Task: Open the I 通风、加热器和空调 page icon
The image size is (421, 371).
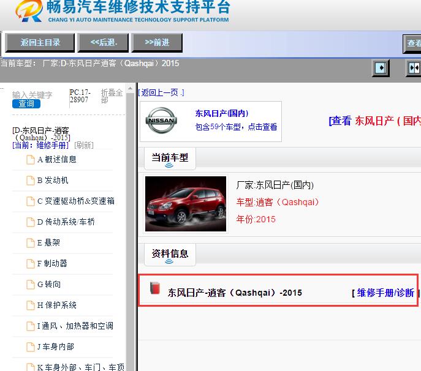Action: pyautogui.click(x=31, y=326)
